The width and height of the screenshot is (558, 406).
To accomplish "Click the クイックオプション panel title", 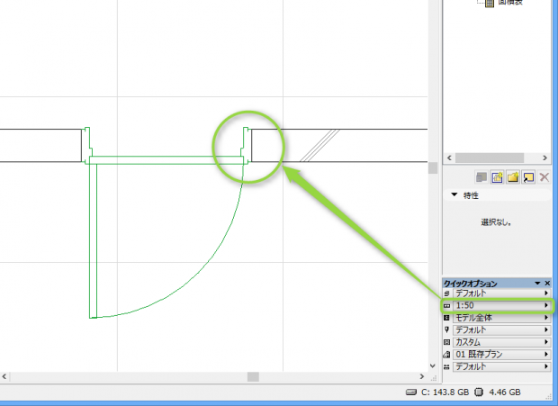I will click(x=470, y=284).
